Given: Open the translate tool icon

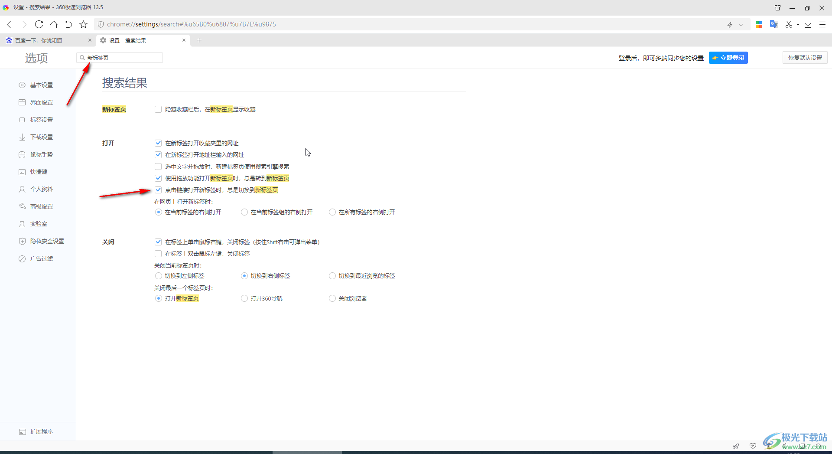Looking at the screenshot, I should [774, 24].
